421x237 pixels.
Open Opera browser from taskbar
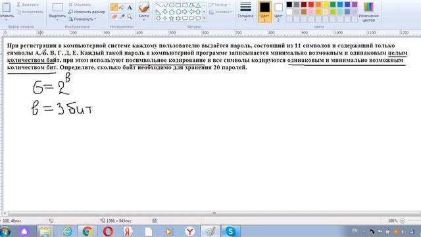tap(108, 231)
